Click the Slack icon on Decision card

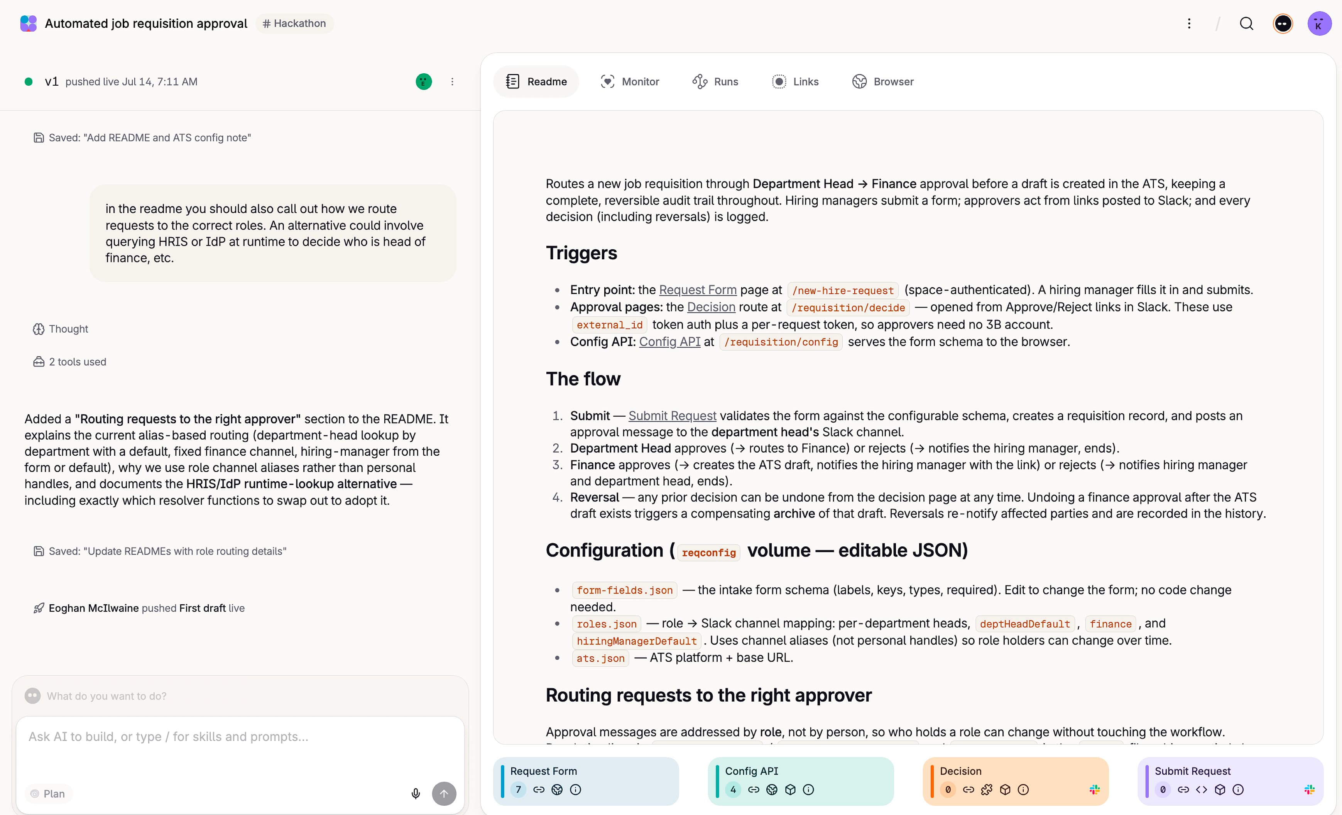1094,790
